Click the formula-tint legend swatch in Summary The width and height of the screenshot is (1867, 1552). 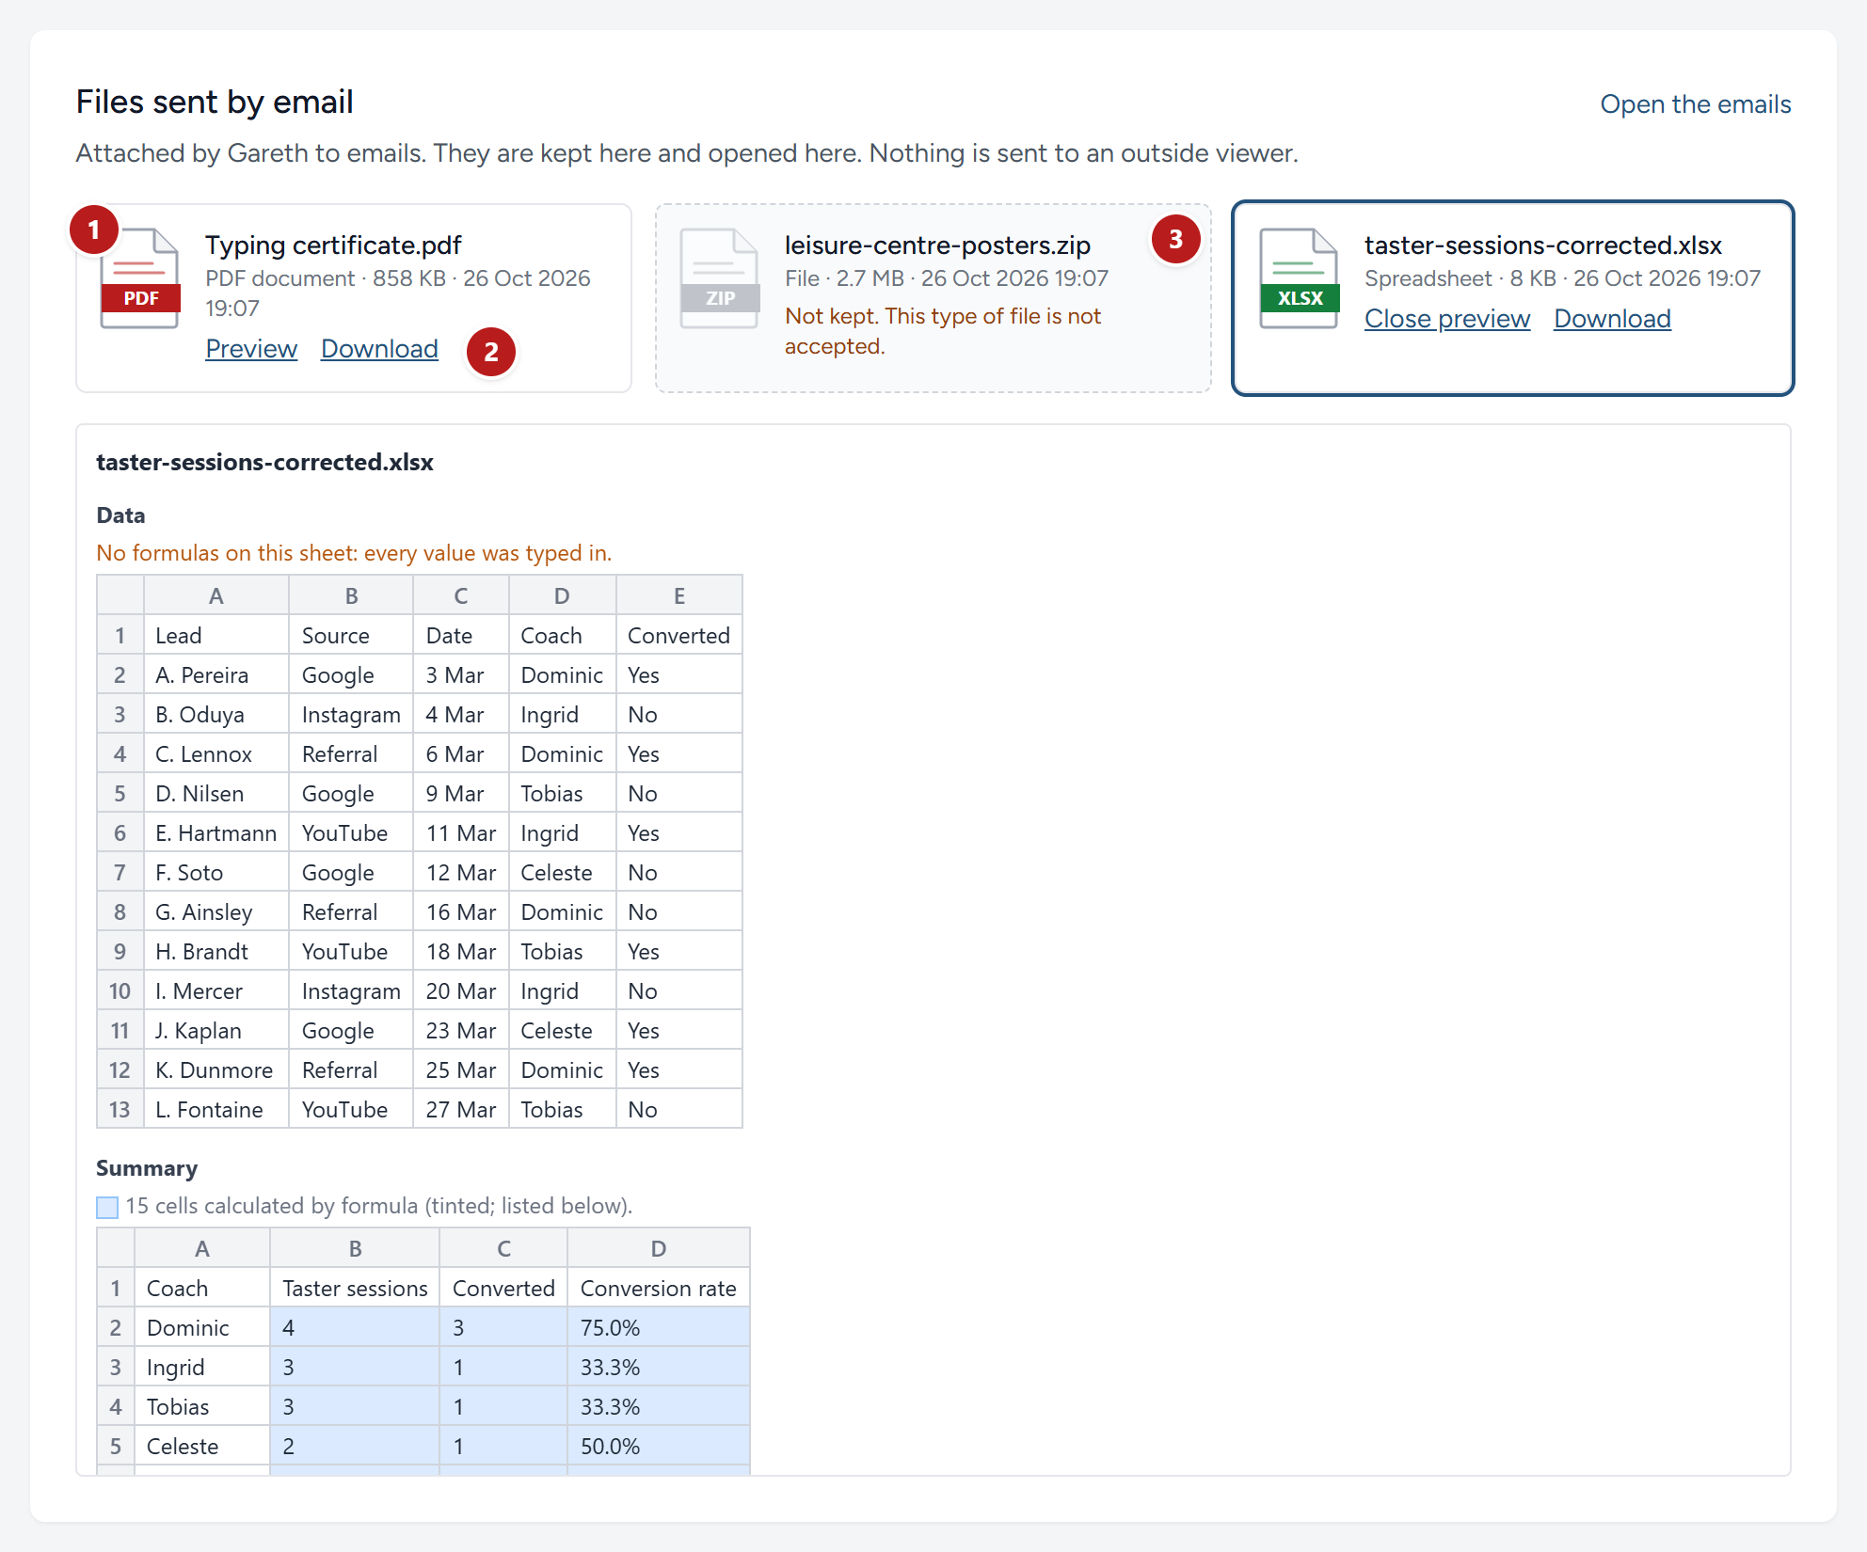click(107, 1207)
